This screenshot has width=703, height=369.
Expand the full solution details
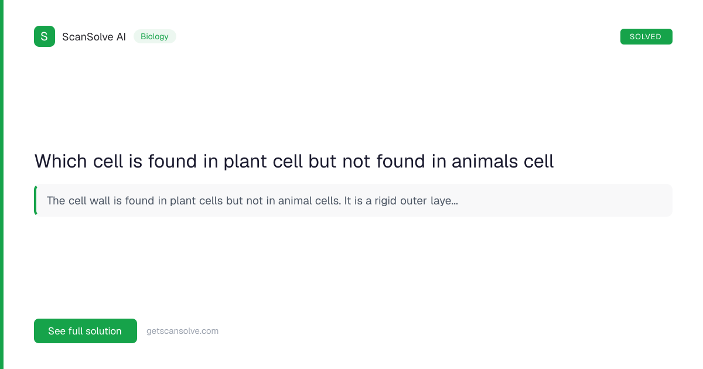(x=85, y=331)
